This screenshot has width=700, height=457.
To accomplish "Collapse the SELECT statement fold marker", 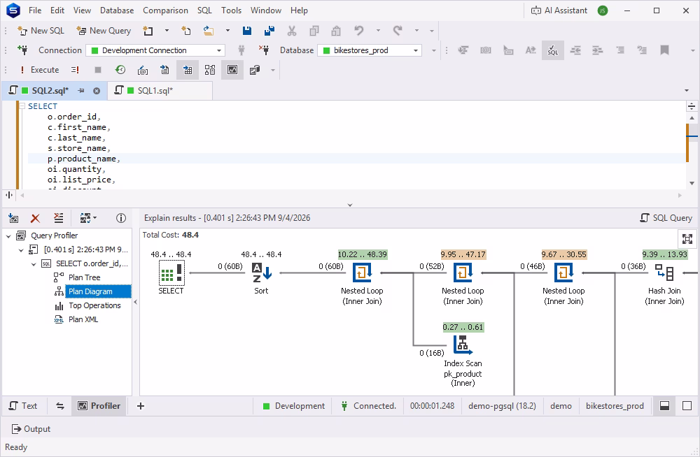I will coord(22,106).
